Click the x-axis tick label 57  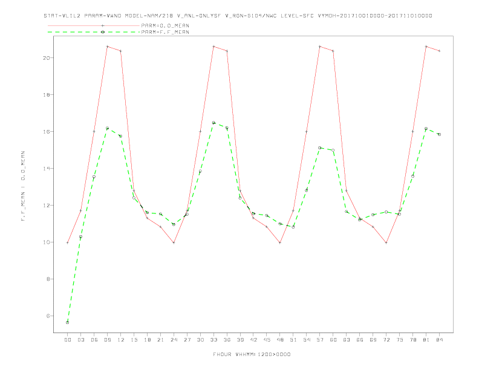point(320,340)
